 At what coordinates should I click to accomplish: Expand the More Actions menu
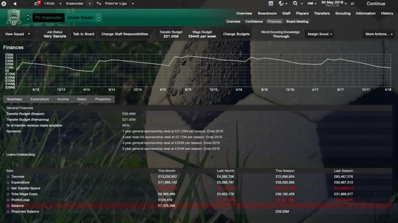click(379, 34)
